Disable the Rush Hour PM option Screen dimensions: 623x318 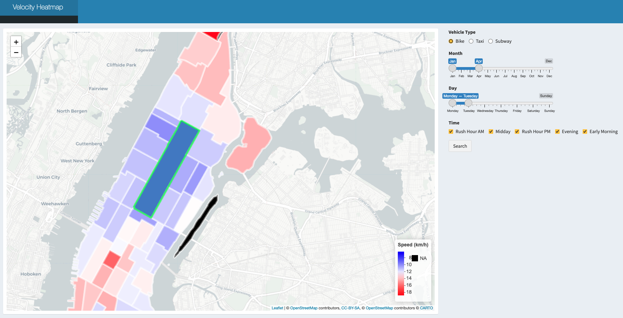pyautogui.click(x=517, y=132)
